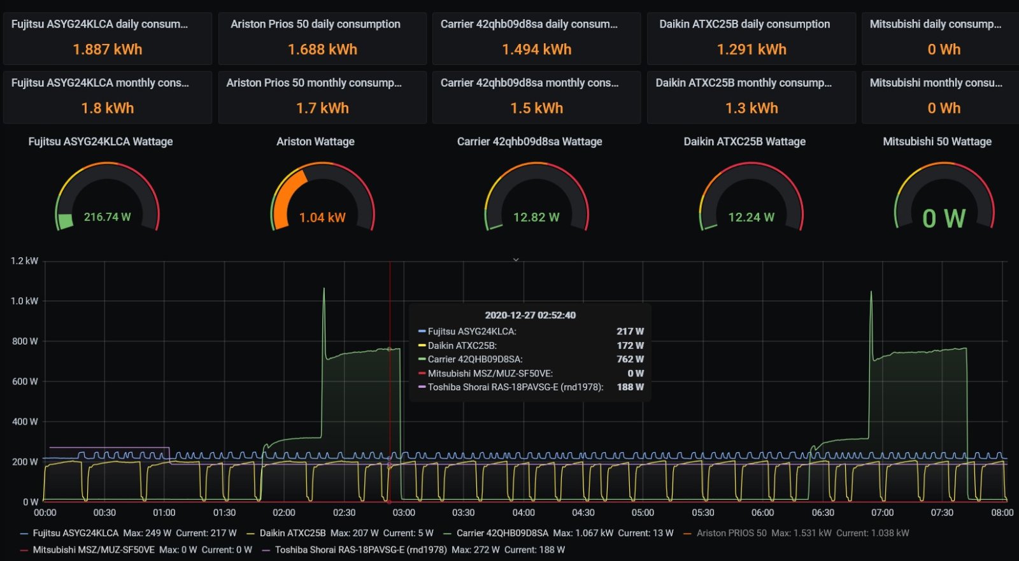
Task: Click the 1.7 kWh monthly value
Action: pos(322,108)
